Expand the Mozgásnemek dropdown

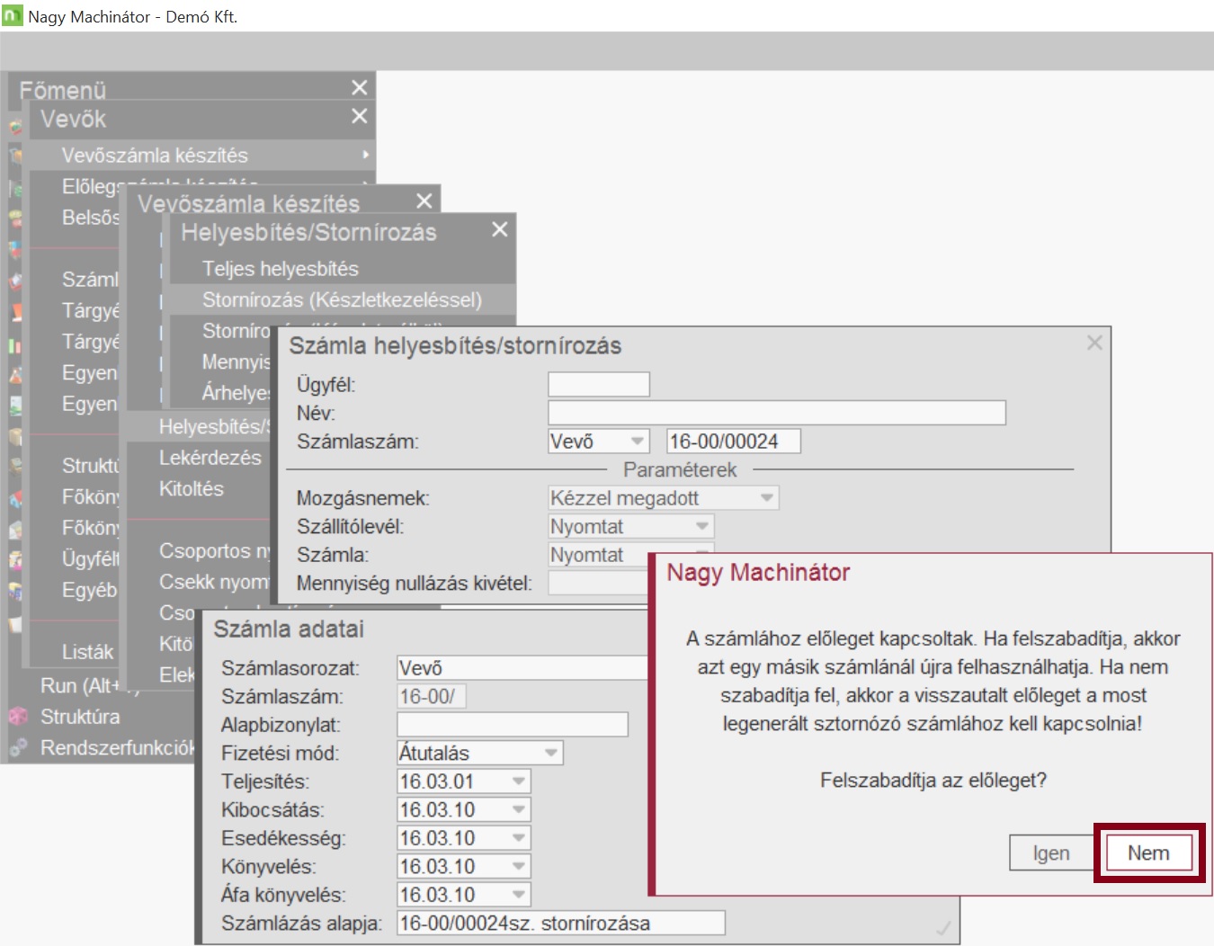(x=767, y=497)
